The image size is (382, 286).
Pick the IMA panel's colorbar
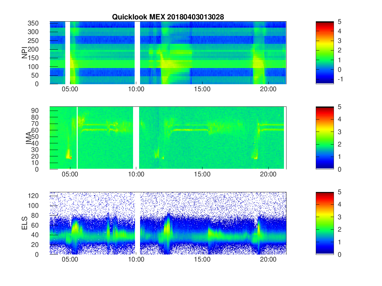click(x=325, y=138)
